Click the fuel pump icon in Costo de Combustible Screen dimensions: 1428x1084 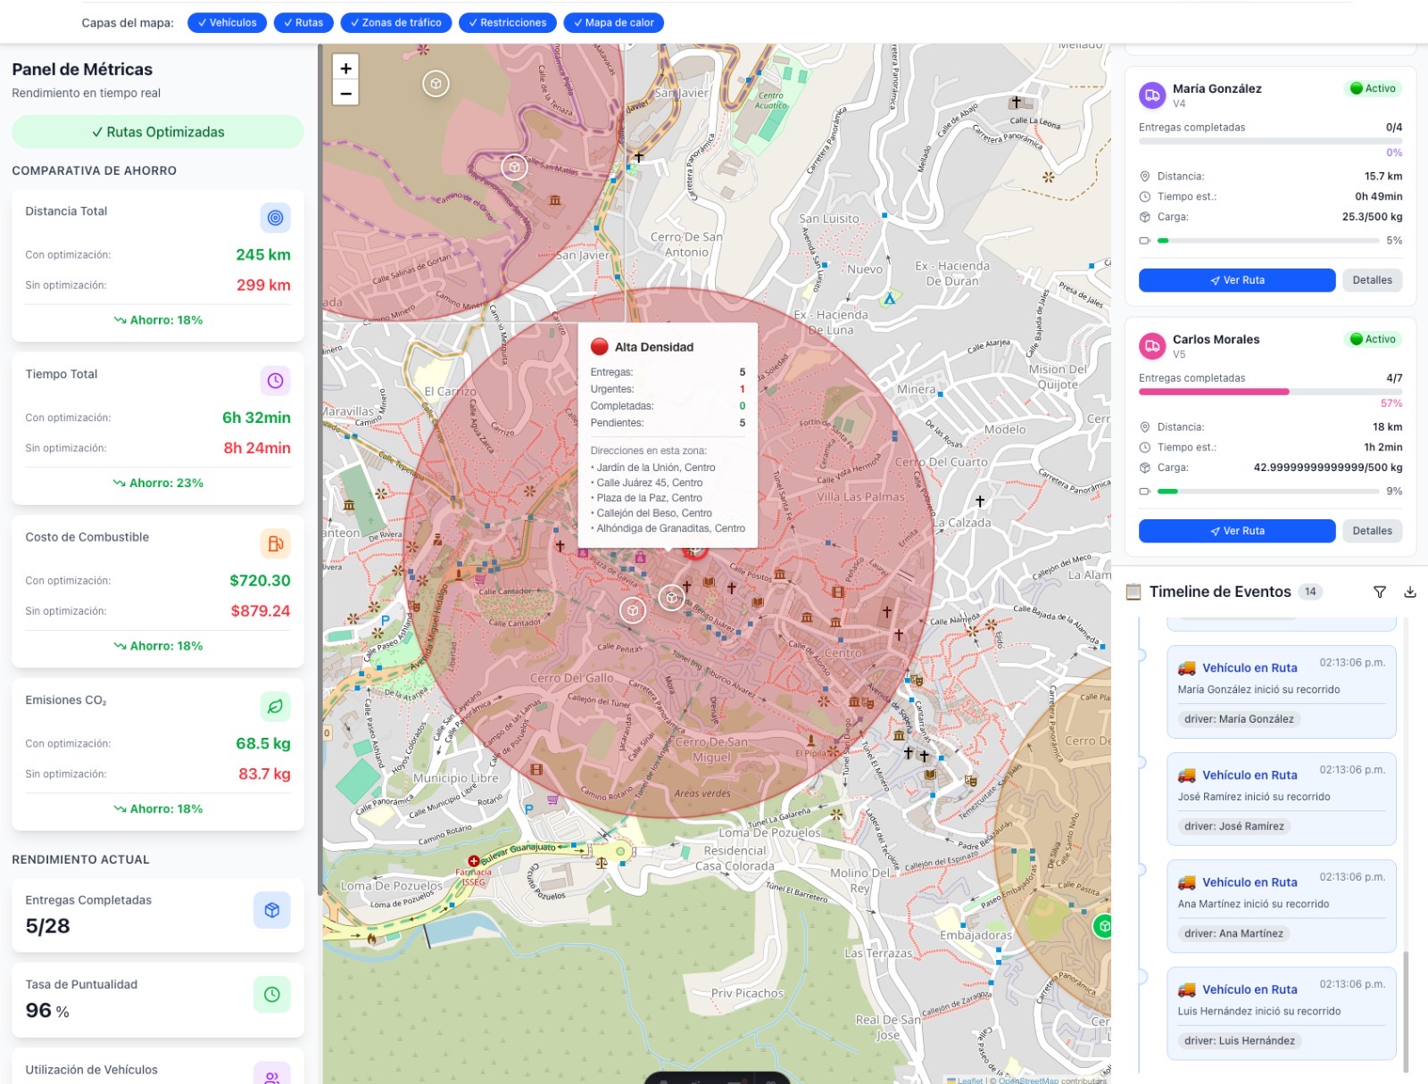(275, 543)
